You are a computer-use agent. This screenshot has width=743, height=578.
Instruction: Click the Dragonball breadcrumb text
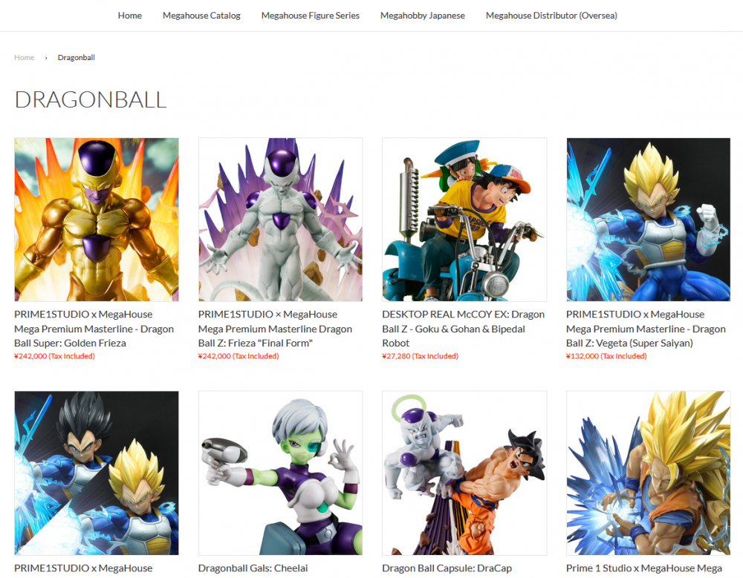point(77,57)
